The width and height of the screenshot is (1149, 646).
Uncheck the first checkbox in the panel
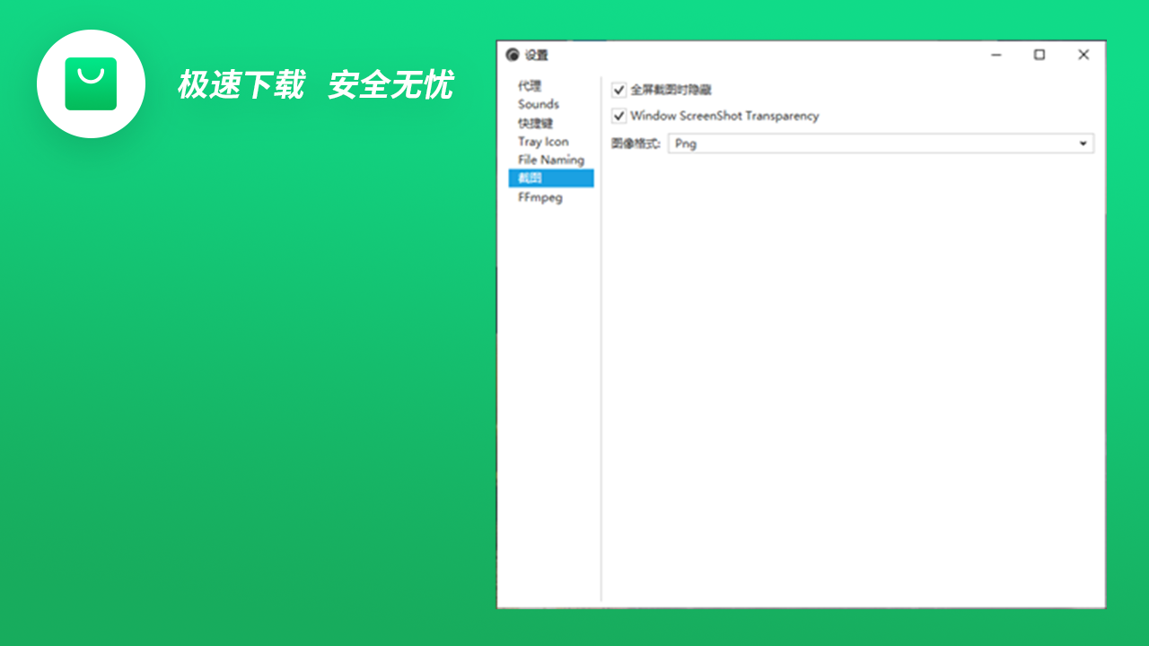pyautogui.click(x=618, y=90)
